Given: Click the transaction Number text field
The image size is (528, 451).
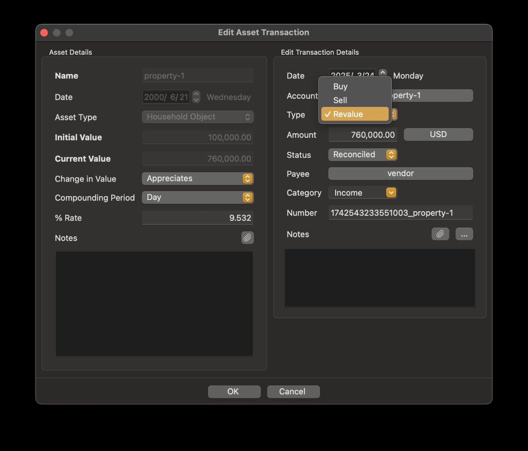Looking at the screenshot, I should click(x=400, y=213).
